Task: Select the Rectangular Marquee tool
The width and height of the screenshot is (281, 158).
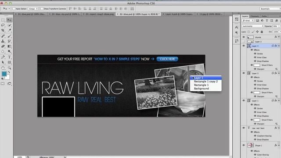Action: [3, 20]
